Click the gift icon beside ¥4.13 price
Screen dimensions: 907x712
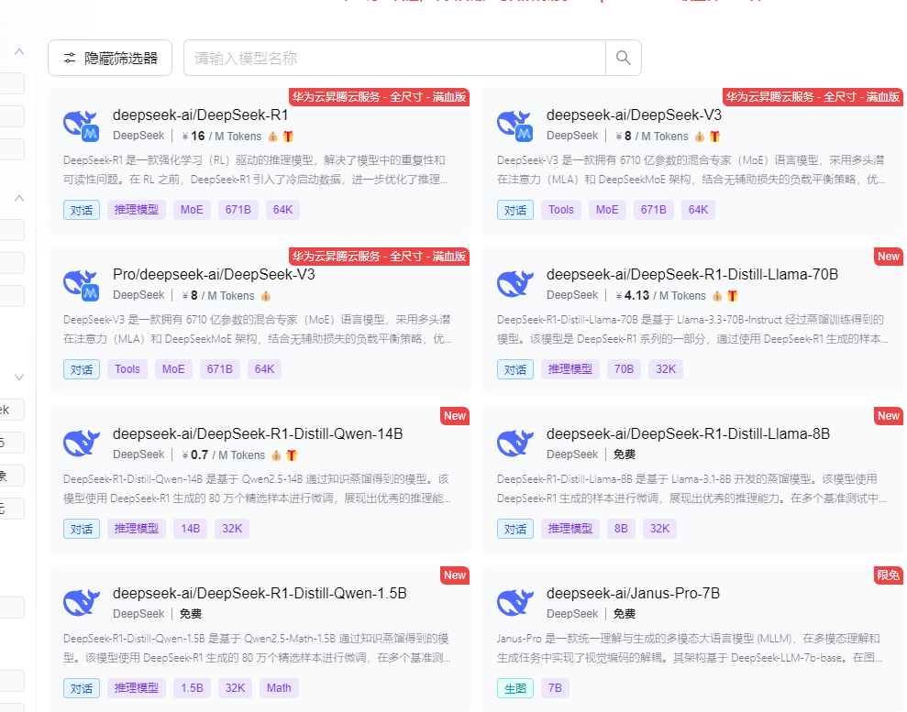[733, 296]
